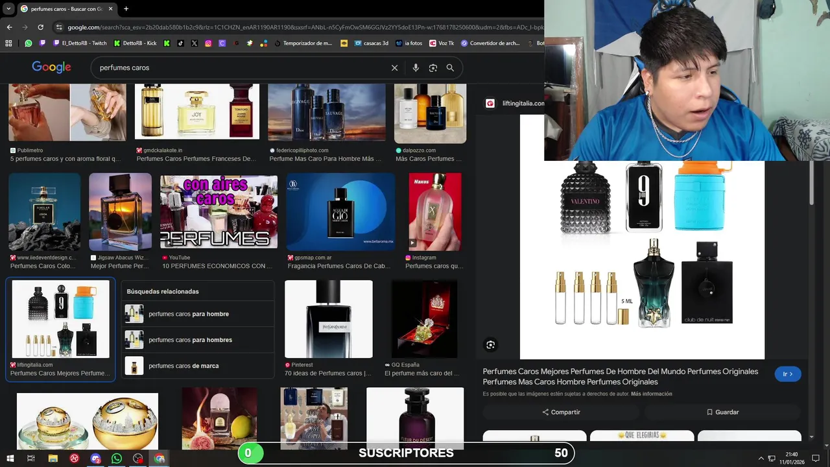Clear the search box with the X icon

click(394, 67)
